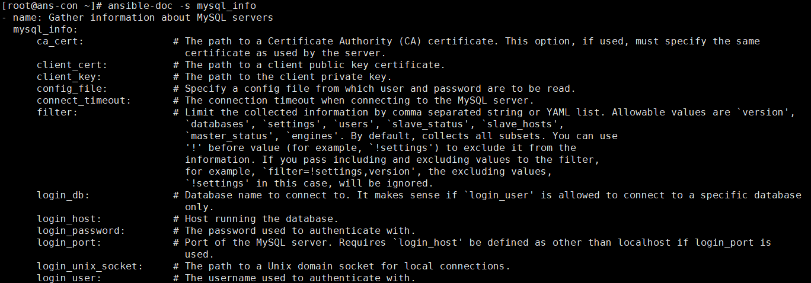Viewport: 811px width, 283px height.
Task: Click the 'config_file:' option name
Action: (x=72, y=89)
